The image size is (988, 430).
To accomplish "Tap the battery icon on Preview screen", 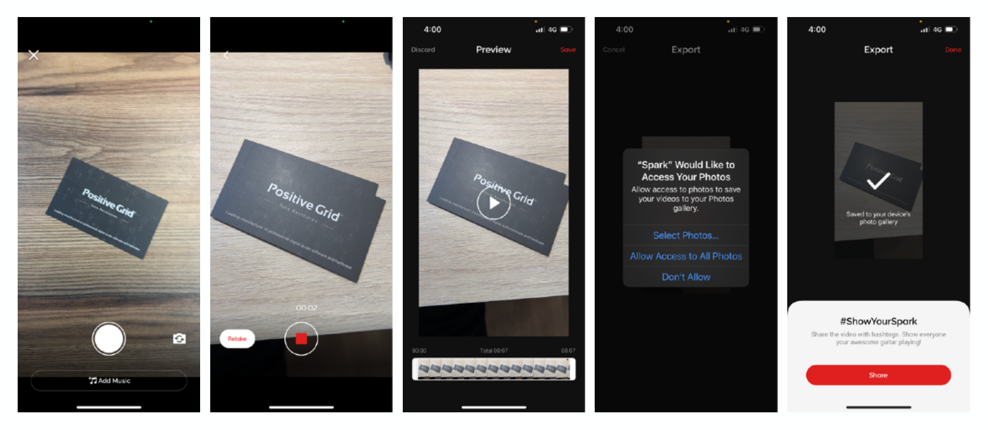I will [x=566, y=30].
